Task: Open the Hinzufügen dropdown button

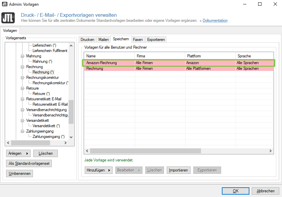Action: [98, 170]
